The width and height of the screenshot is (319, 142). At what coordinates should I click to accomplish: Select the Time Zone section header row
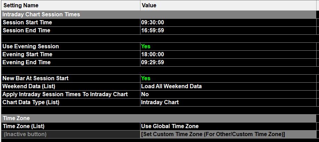[16, 118]
